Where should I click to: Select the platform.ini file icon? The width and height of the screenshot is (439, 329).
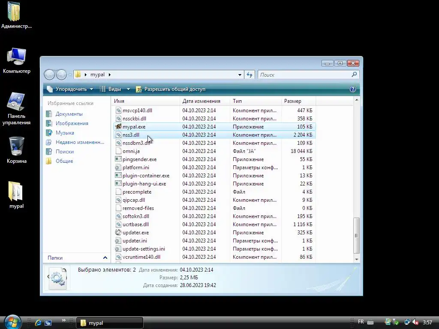(118, 167)
